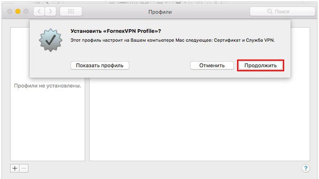Minimize the window with the yellow button
The height and width of the screenshot is (179, 319).
pyautogui.click(x=18, y=12)
